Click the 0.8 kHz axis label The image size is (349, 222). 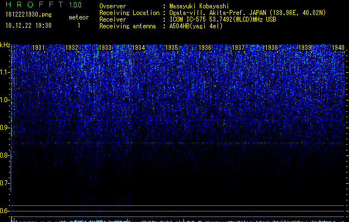(x=4, y=155)
